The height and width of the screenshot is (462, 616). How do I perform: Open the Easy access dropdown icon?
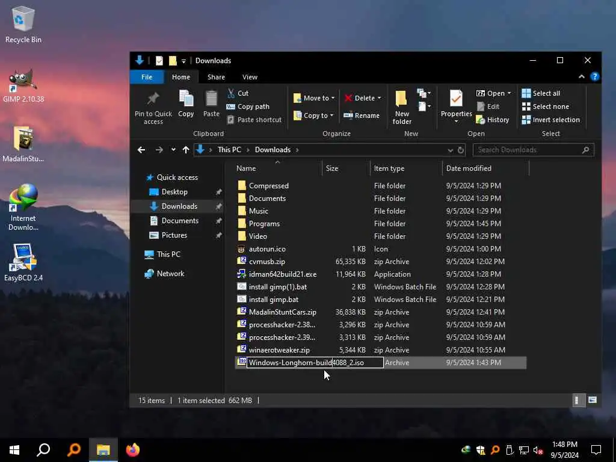coord(423,106)
